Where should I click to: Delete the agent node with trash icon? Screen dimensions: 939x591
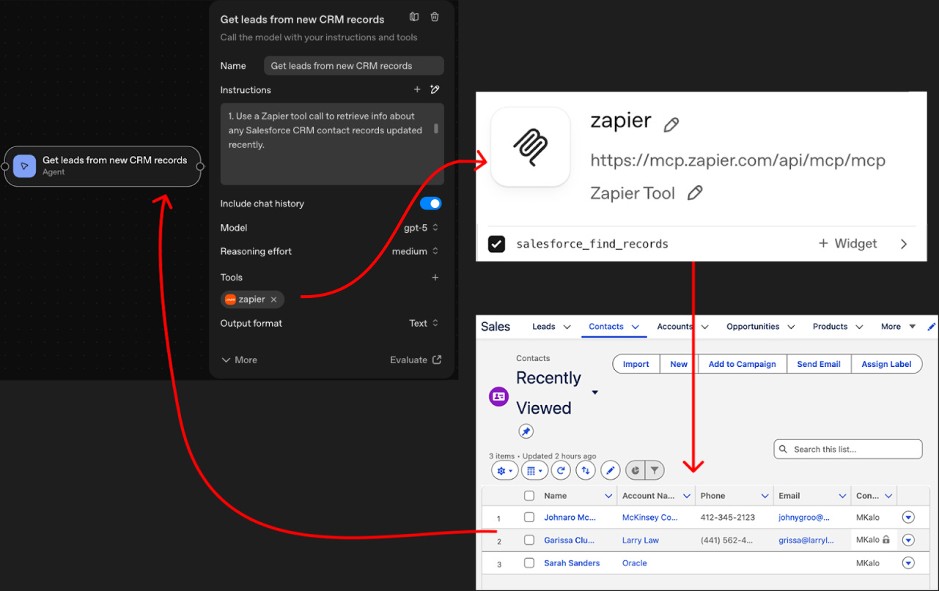pos(435,17)
